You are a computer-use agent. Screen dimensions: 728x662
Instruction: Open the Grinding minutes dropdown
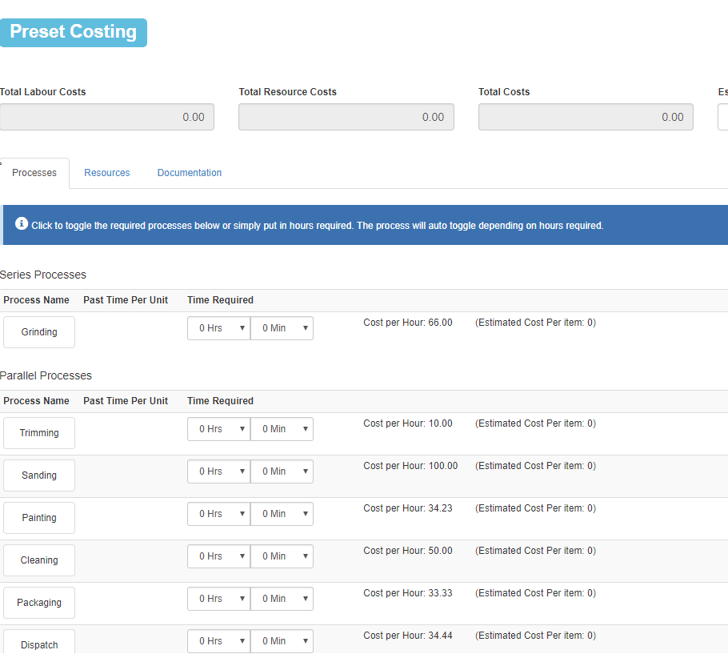[x=282, y=328]
